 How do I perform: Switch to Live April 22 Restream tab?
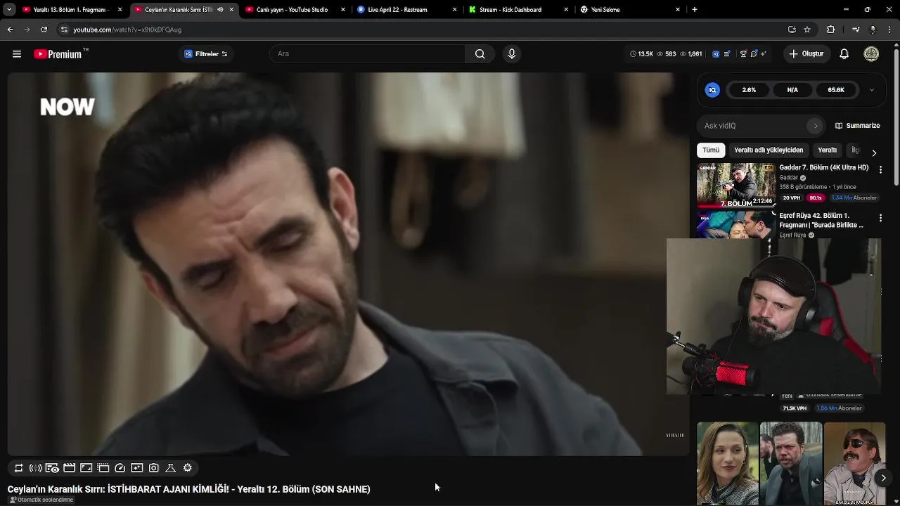click(406, 10)
